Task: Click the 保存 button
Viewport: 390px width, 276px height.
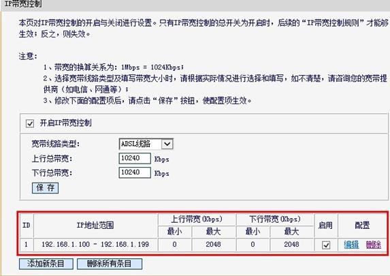Action: (x=46, y=188)
